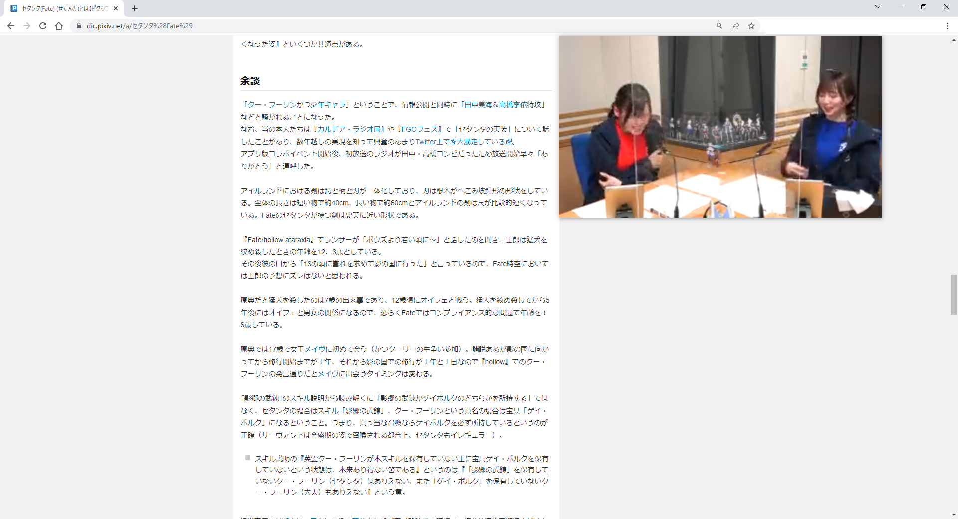Share this page via share icon
The height and width of the screenshot is (519, 958).
click(x=735, y=26)
